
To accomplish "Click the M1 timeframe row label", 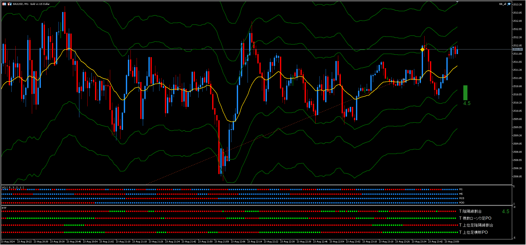I will click(x=461, y=189).
